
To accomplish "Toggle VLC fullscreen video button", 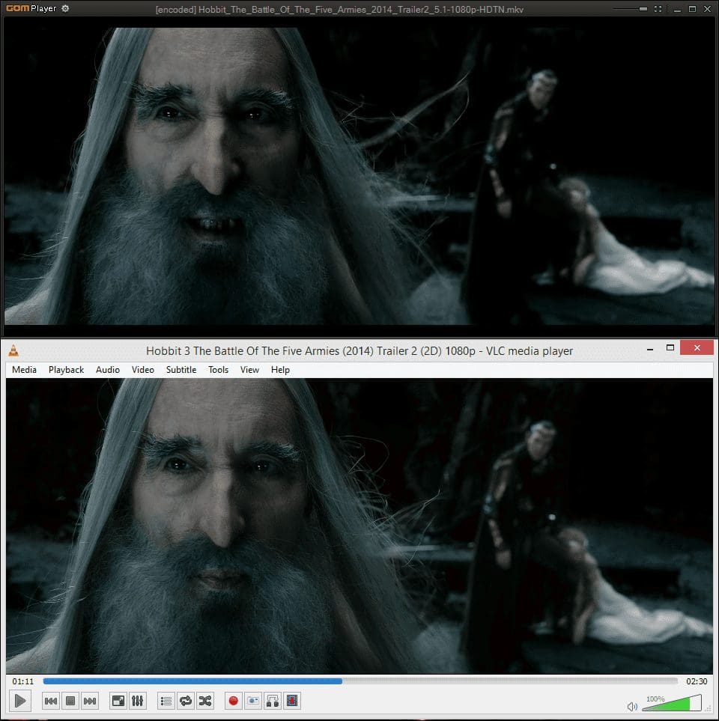I will (x=118, y=701).
